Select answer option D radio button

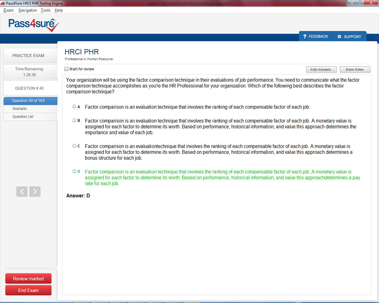(x=74, y=171)
